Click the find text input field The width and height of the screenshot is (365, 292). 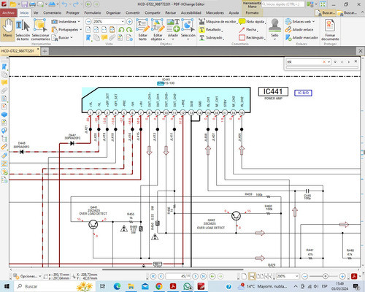304,62
